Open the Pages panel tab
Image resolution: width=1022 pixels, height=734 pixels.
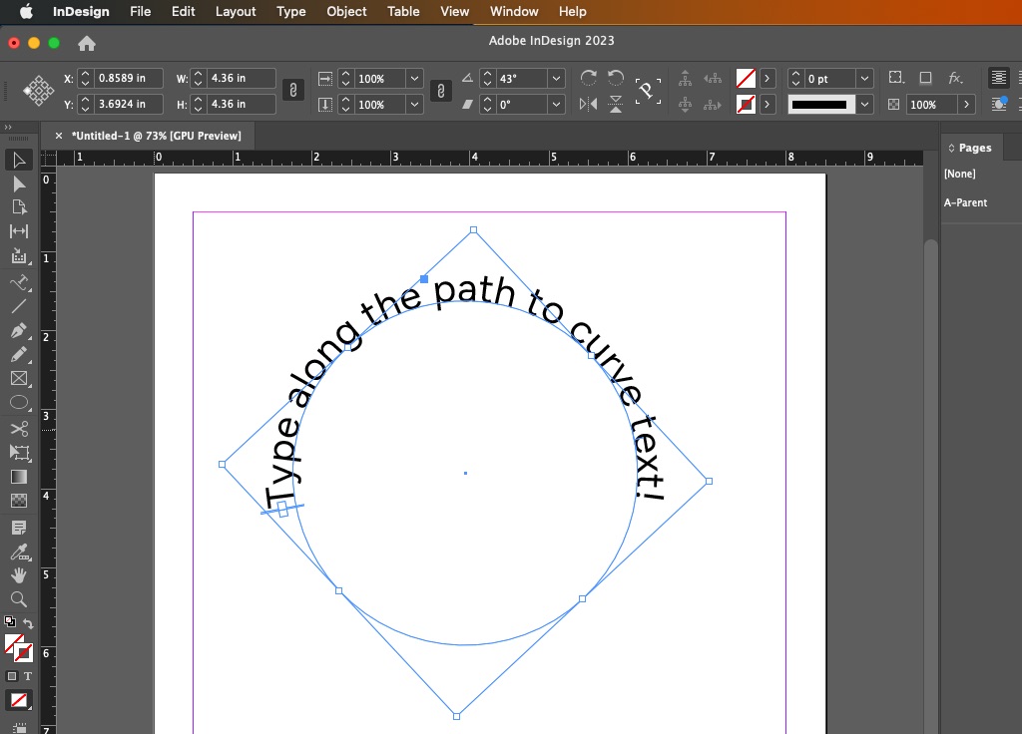click(970, 148)
